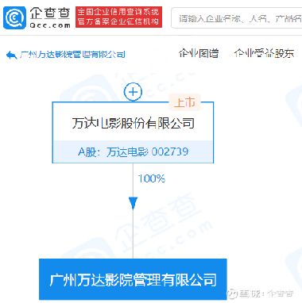Select the blue 广州万达影院管理有限公司 node
The height and width of the screenshot is (303, 302).
click(133, 279)
